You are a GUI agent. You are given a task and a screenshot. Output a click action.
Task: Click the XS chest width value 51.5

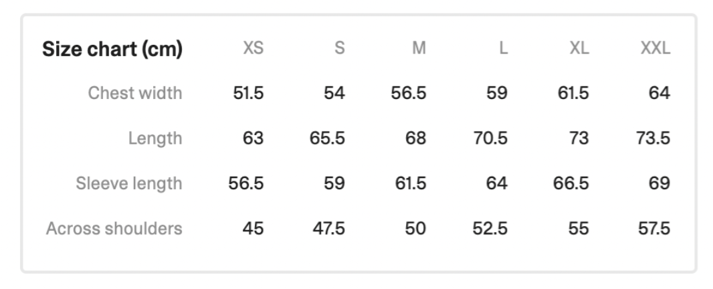[248, 93]
